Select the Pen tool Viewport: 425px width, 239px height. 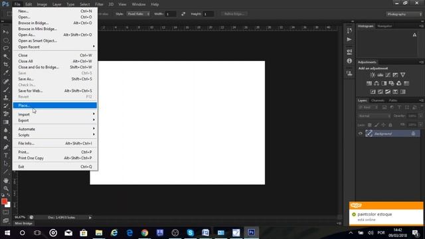pos(6,147)
